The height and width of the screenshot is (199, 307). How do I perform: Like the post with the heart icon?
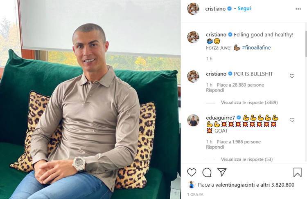(x=192, y=172)
